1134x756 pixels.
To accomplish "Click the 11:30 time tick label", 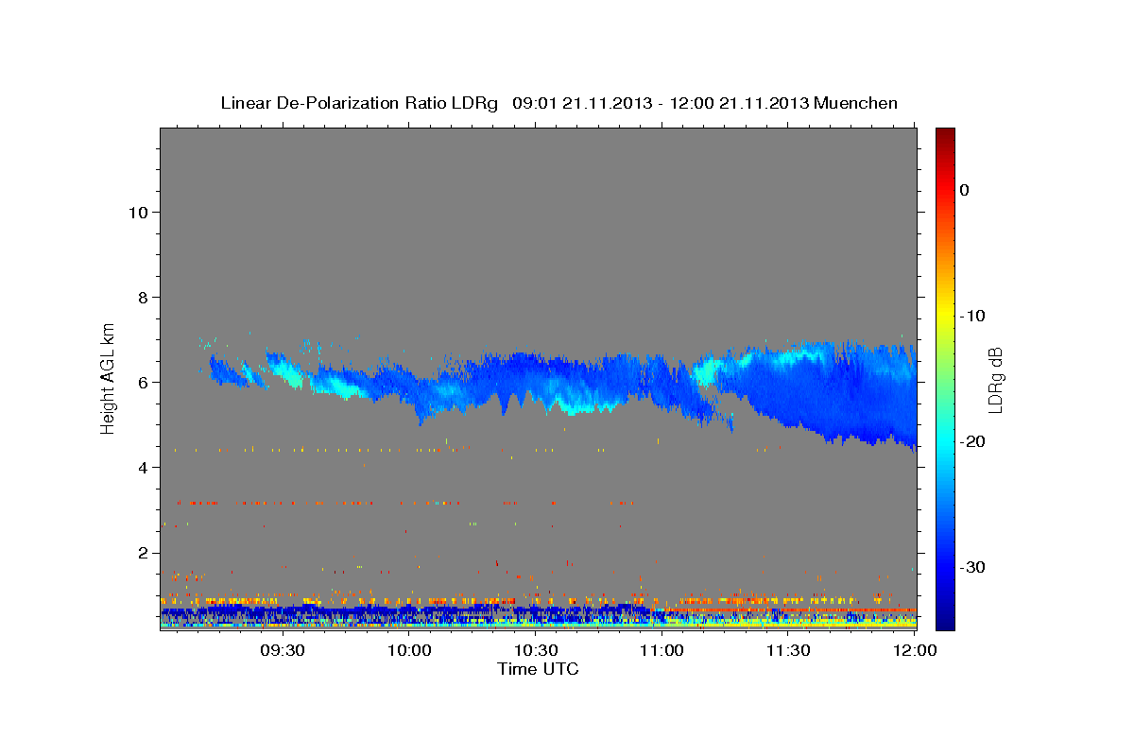I will 788,650.
